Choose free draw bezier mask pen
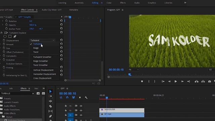Viewport: 215px width, 121px height. point(15,36)
